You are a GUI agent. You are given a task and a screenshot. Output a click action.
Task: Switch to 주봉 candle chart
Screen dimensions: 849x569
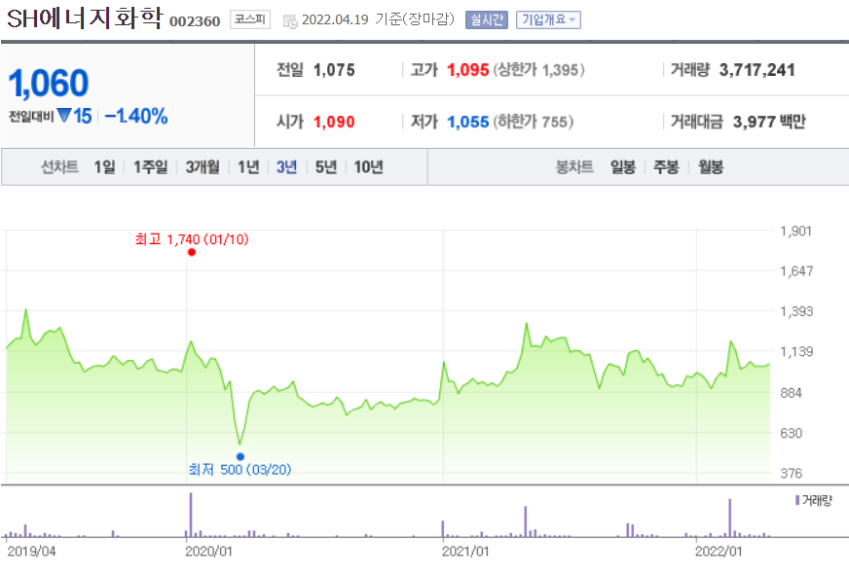click(666, 167)
